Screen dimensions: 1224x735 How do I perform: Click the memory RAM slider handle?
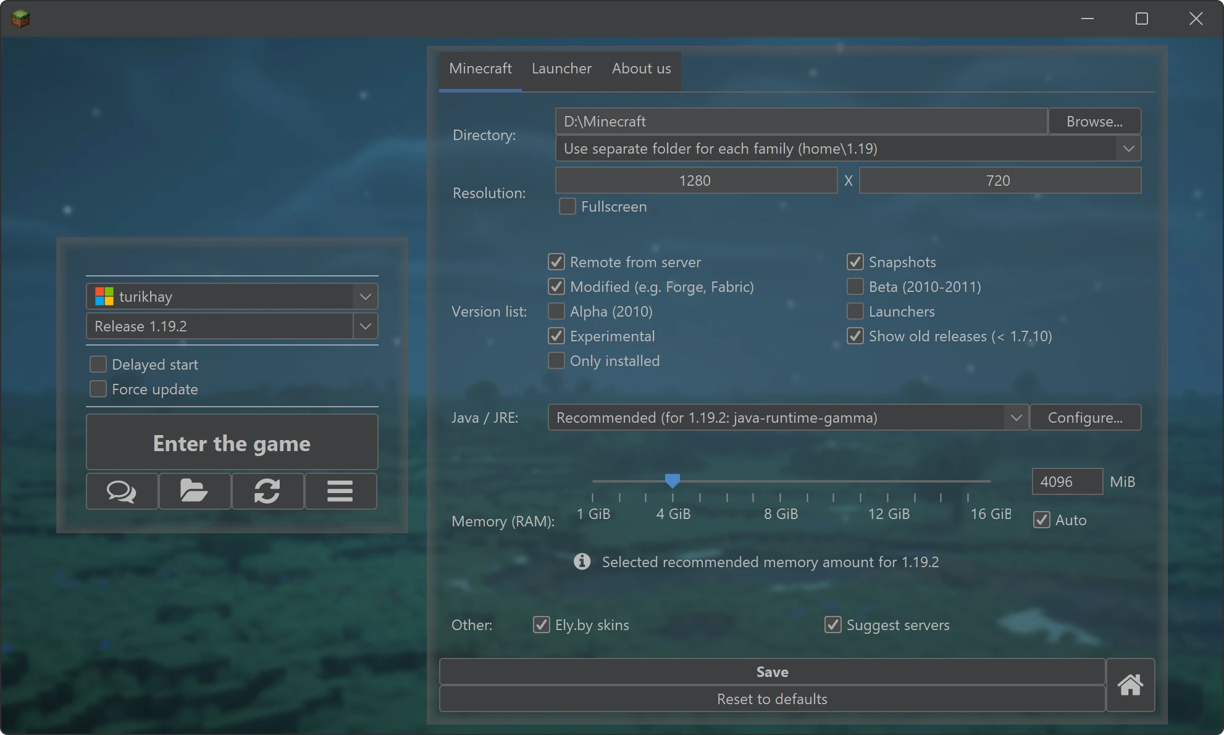click(x=672, y=480)
